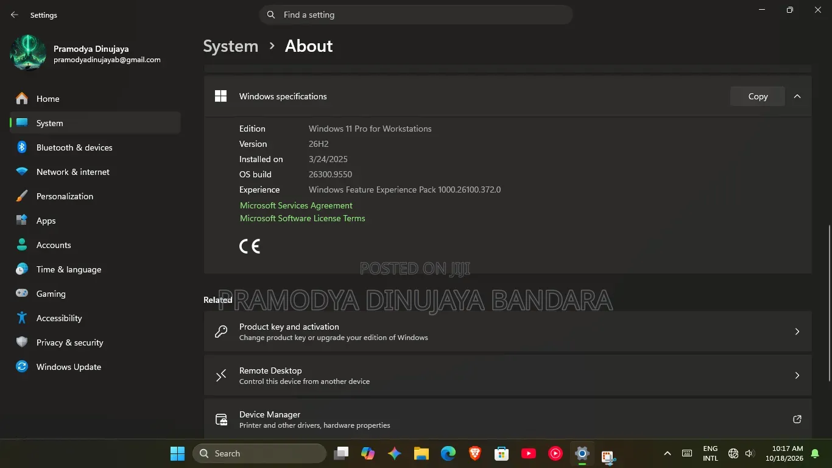The height and width of the screenshot is (468, 832).
Task: Minimize the Settings window
Action: coord(762,10)
